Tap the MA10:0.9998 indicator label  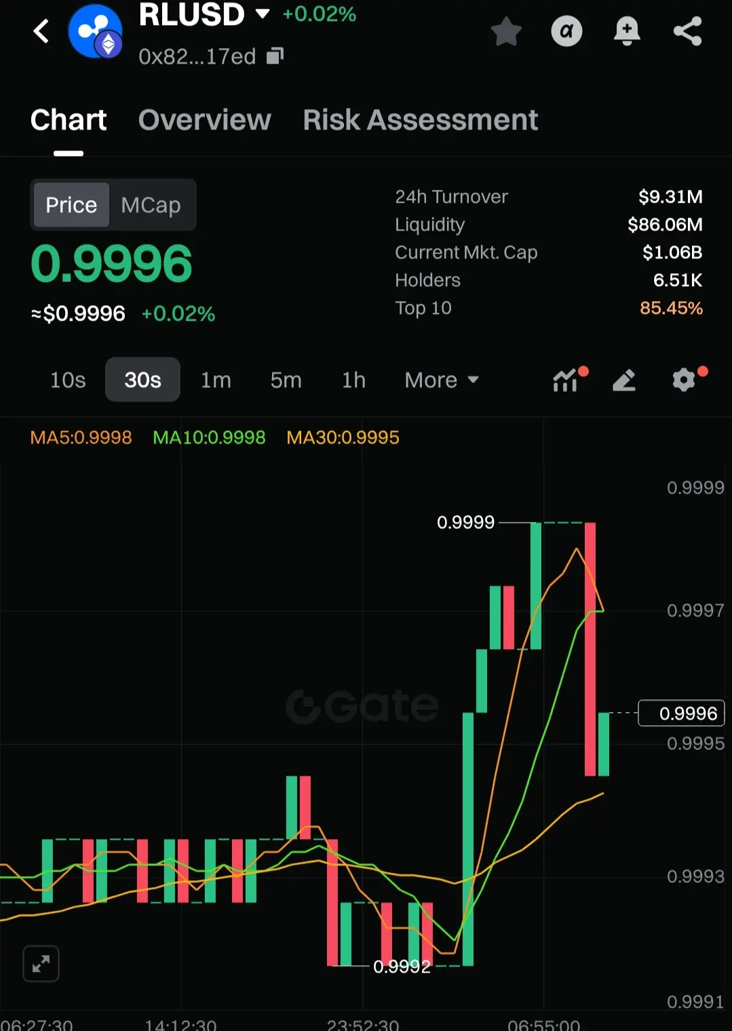pyautogui.click(x=209, y=437)
